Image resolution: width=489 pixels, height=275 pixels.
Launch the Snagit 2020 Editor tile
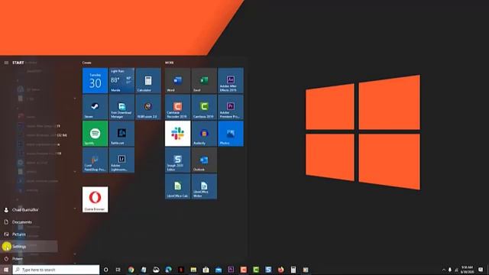(x=178, y=160)
